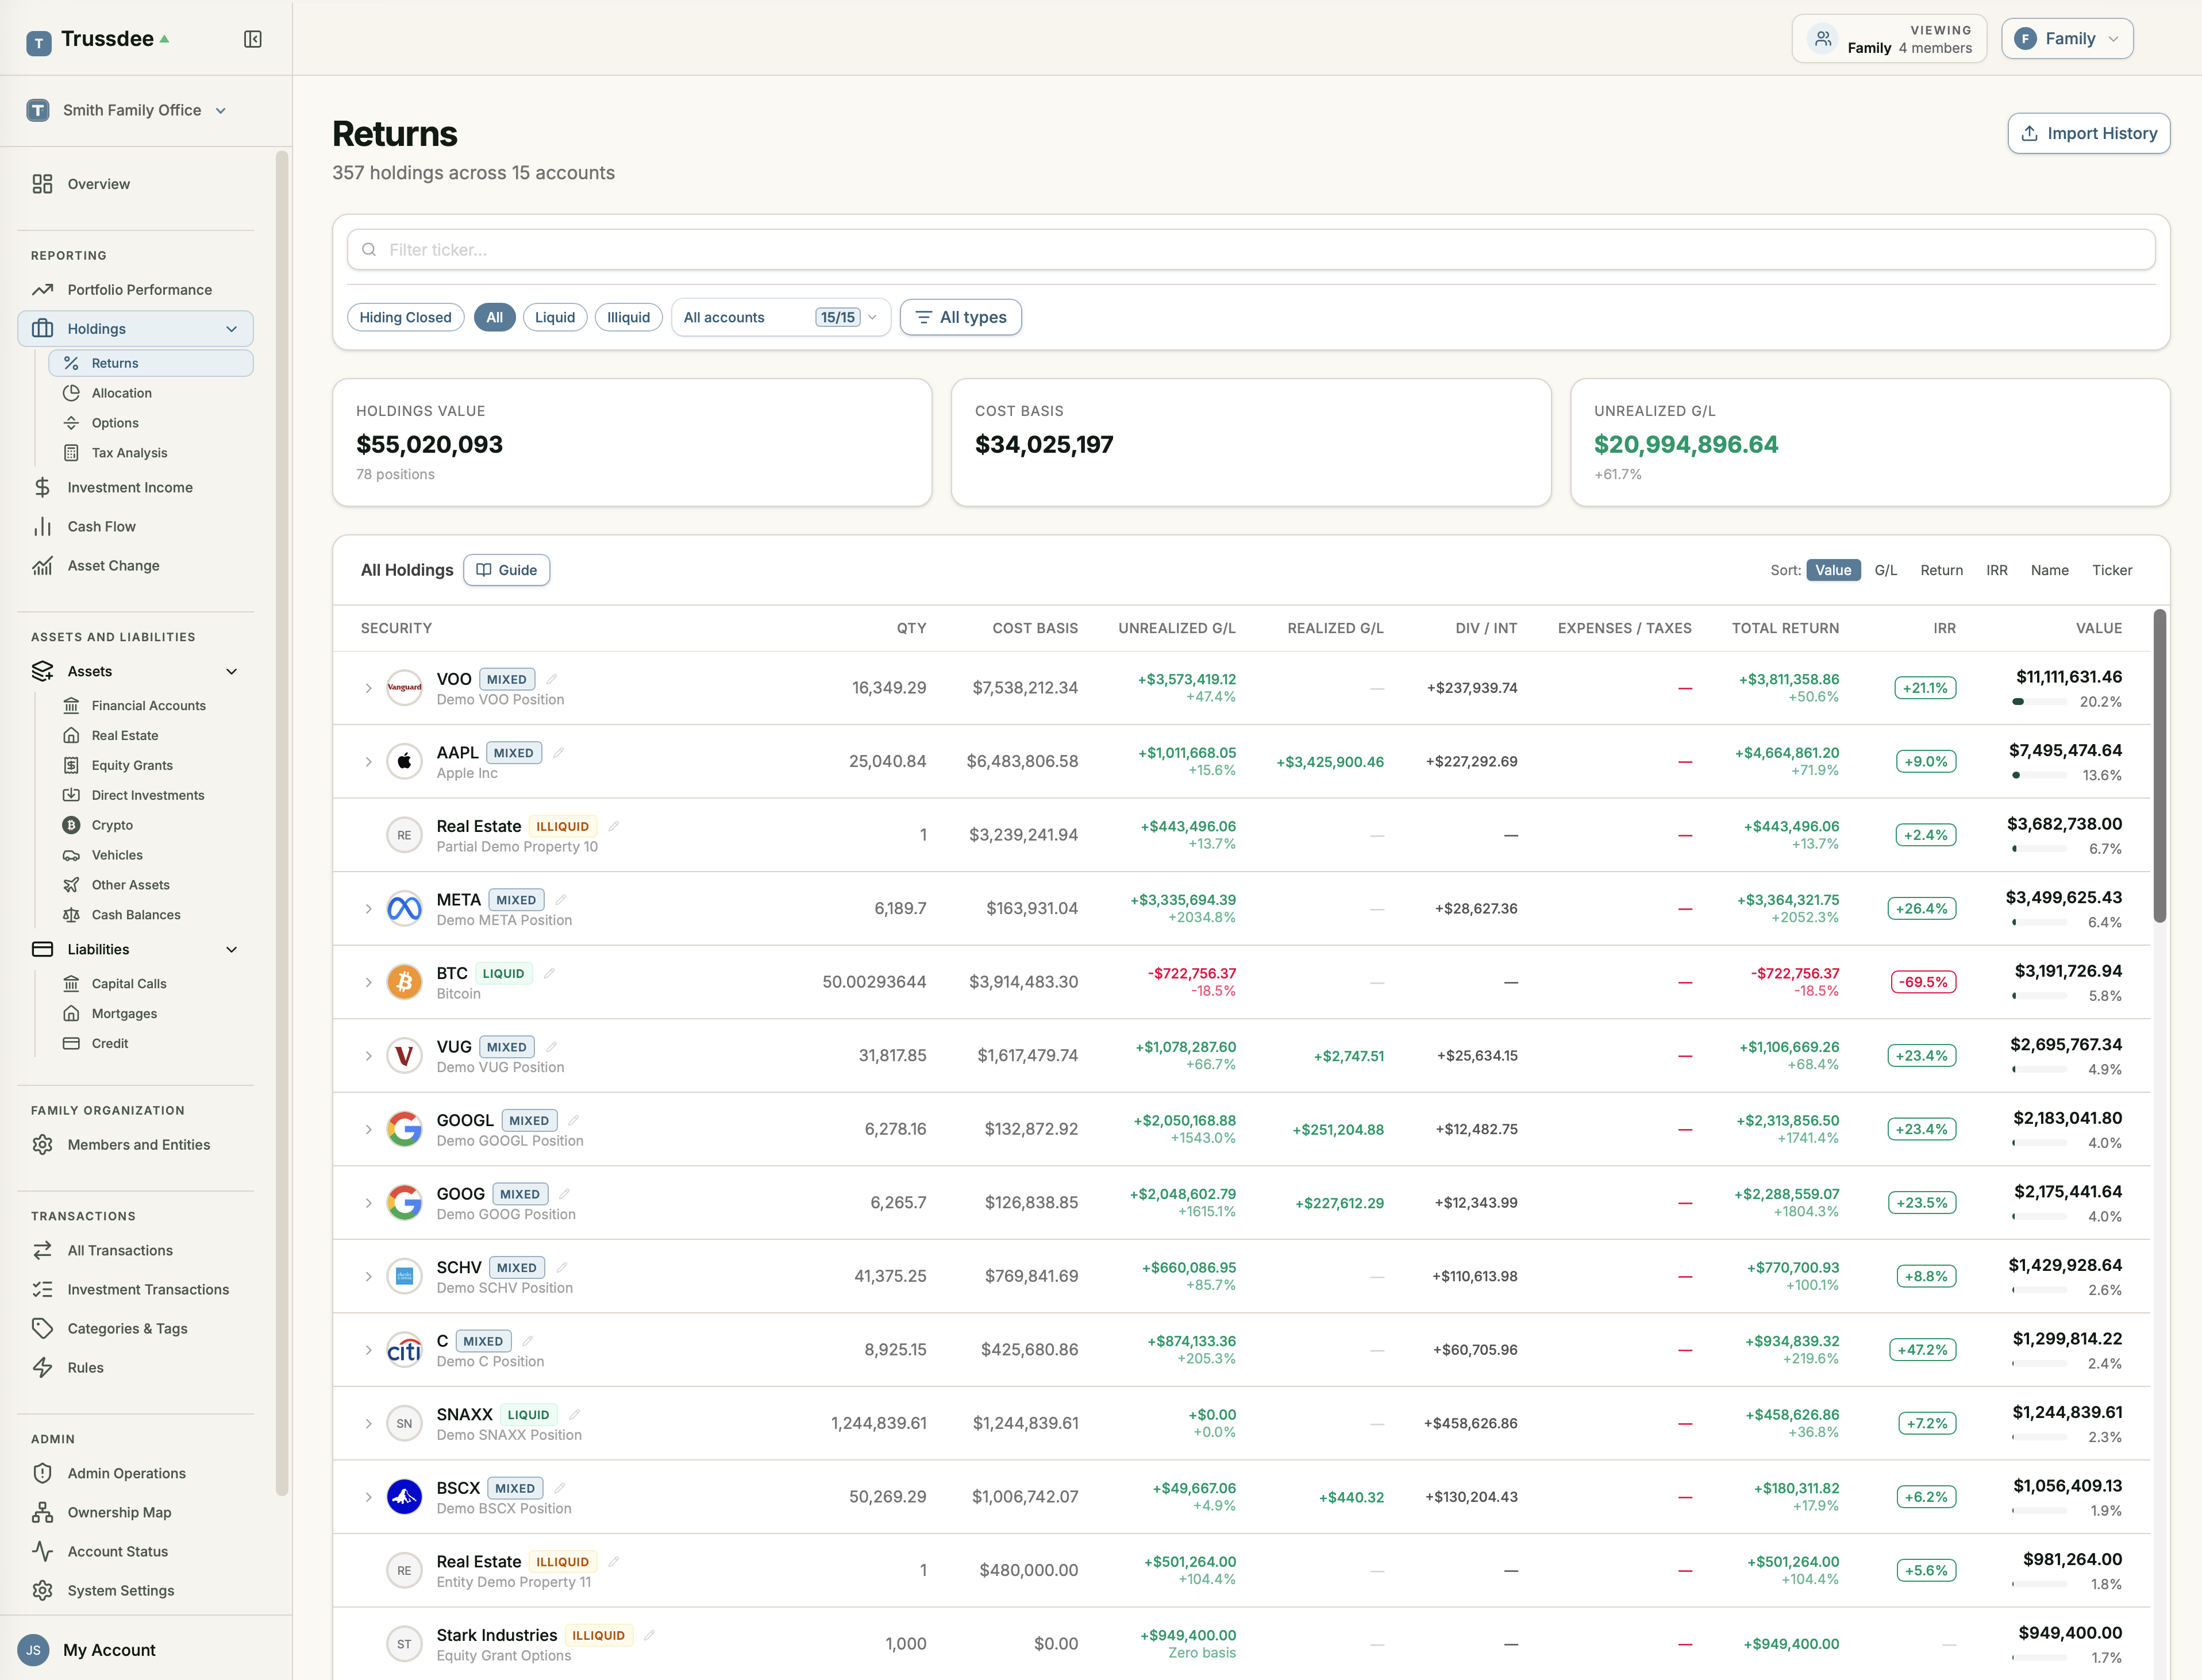Sort holdings by Value
2202x1680 pixels.
click(x=1832, y=570)
